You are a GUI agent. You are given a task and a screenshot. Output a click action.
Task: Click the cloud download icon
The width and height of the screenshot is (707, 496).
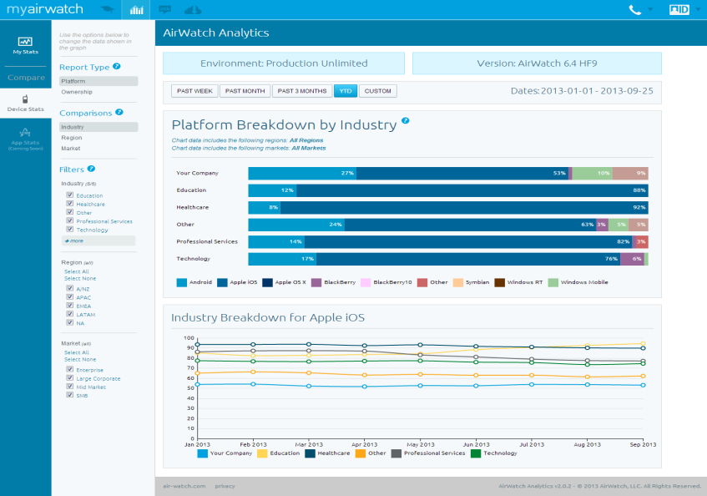(x=193, y=9)
